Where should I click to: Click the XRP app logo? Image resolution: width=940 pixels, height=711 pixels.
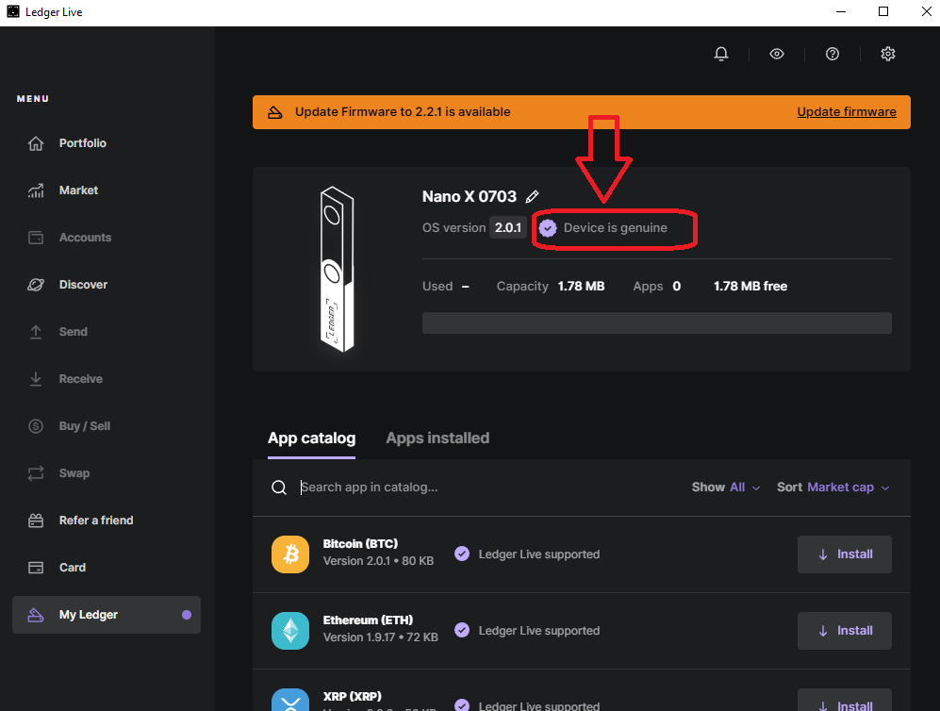click(x=290, y=700)
